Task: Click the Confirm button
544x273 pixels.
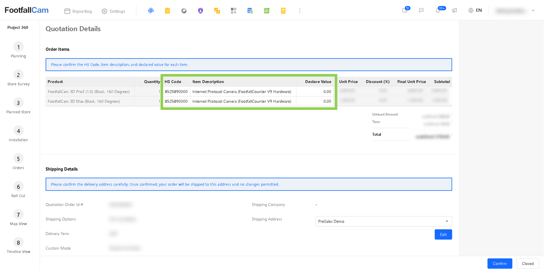Action: click(500, 264)
